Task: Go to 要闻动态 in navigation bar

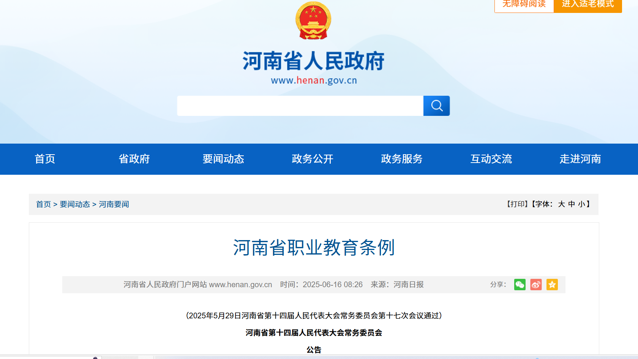Action: pyautogui.click(x=223, y=159)
